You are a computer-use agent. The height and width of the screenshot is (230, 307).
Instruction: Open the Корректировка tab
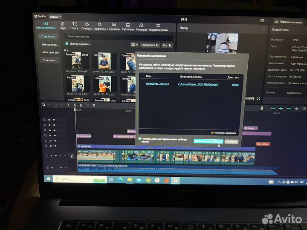coord(158,28)
